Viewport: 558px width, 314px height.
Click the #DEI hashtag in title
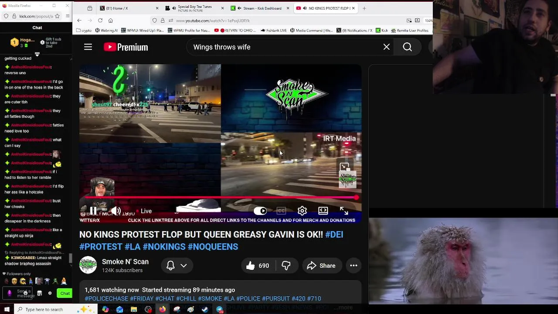(x=334, y=235)
